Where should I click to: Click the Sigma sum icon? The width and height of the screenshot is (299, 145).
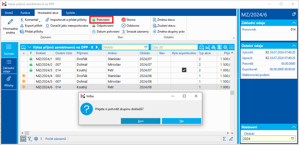tap(224, 139)
